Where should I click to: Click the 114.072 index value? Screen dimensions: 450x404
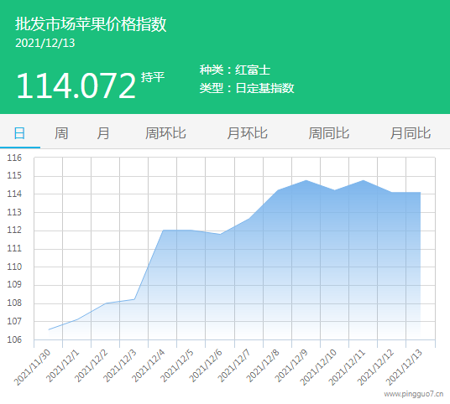coord(76,85)
